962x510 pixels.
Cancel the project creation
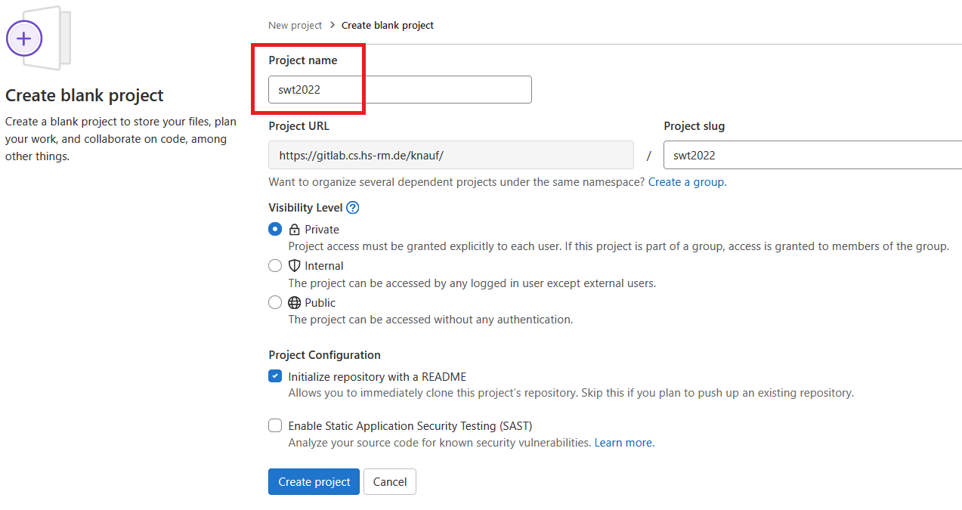coord(390,481)
